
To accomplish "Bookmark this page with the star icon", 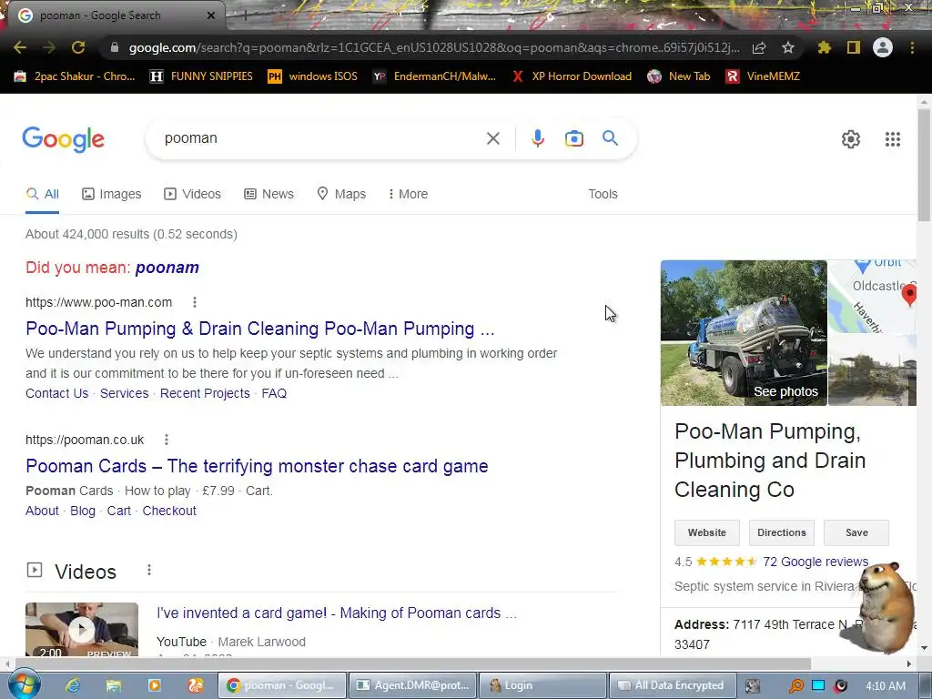I will [787, 47].
